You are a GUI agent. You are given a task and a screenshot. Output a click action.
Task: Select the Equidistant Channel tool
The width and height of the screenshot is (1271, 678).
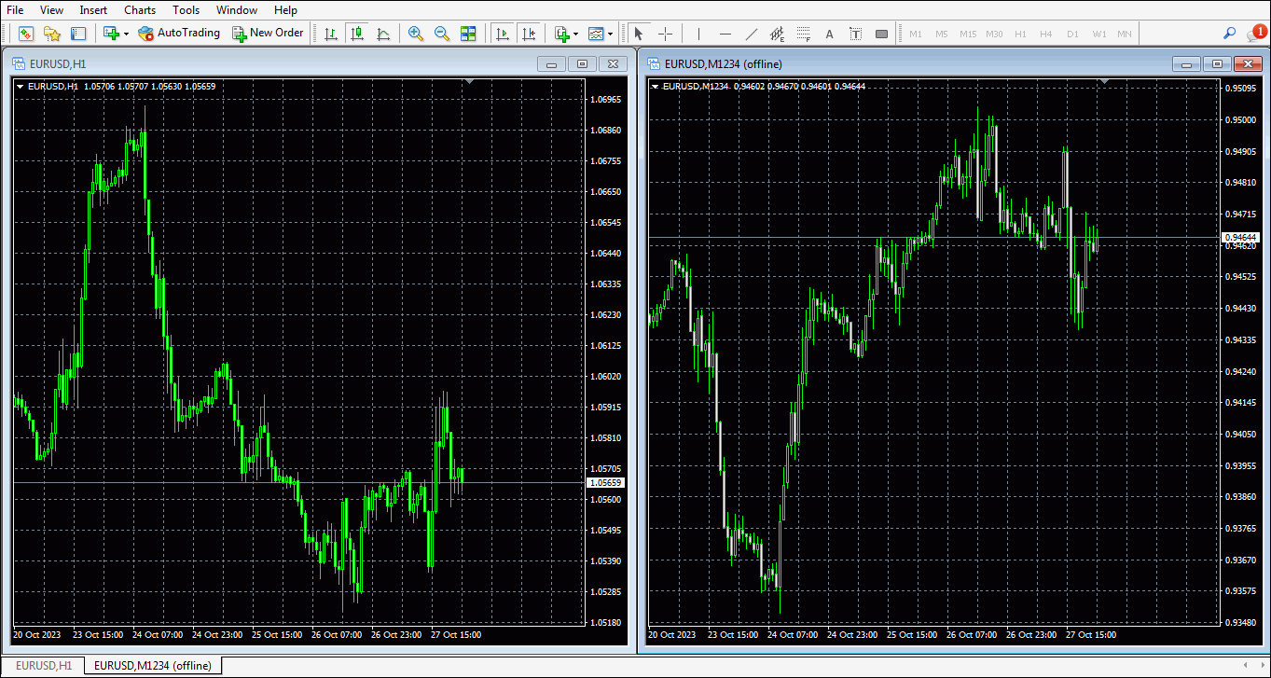click(777, 34)
